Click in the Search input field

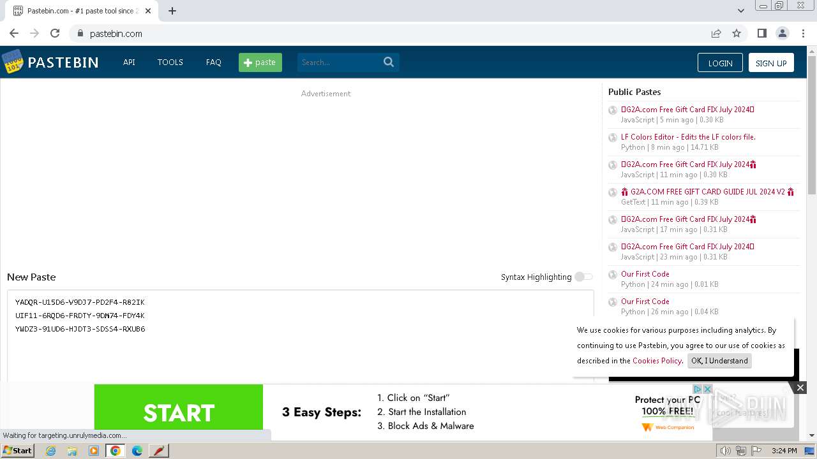point(340,62)
